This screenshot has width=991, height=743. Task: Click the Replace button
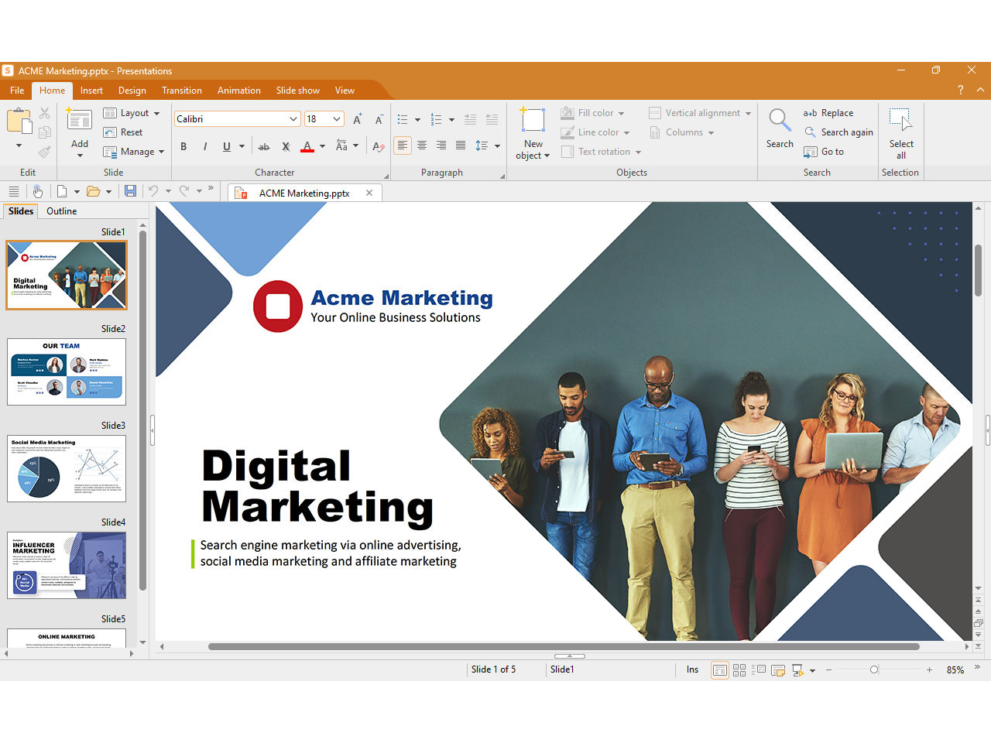828,113
